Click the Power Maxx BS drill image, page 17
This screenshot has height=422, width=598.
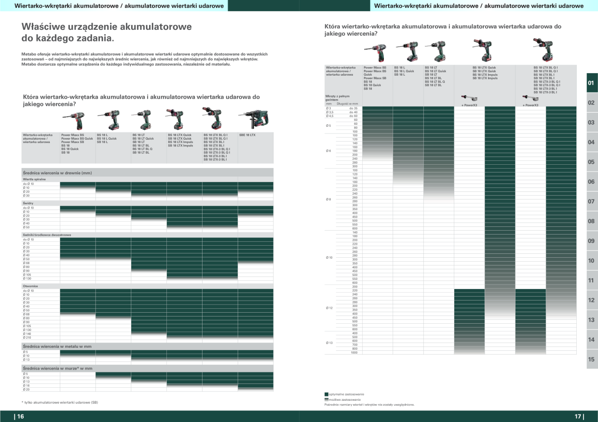click(x=374, y=54)
